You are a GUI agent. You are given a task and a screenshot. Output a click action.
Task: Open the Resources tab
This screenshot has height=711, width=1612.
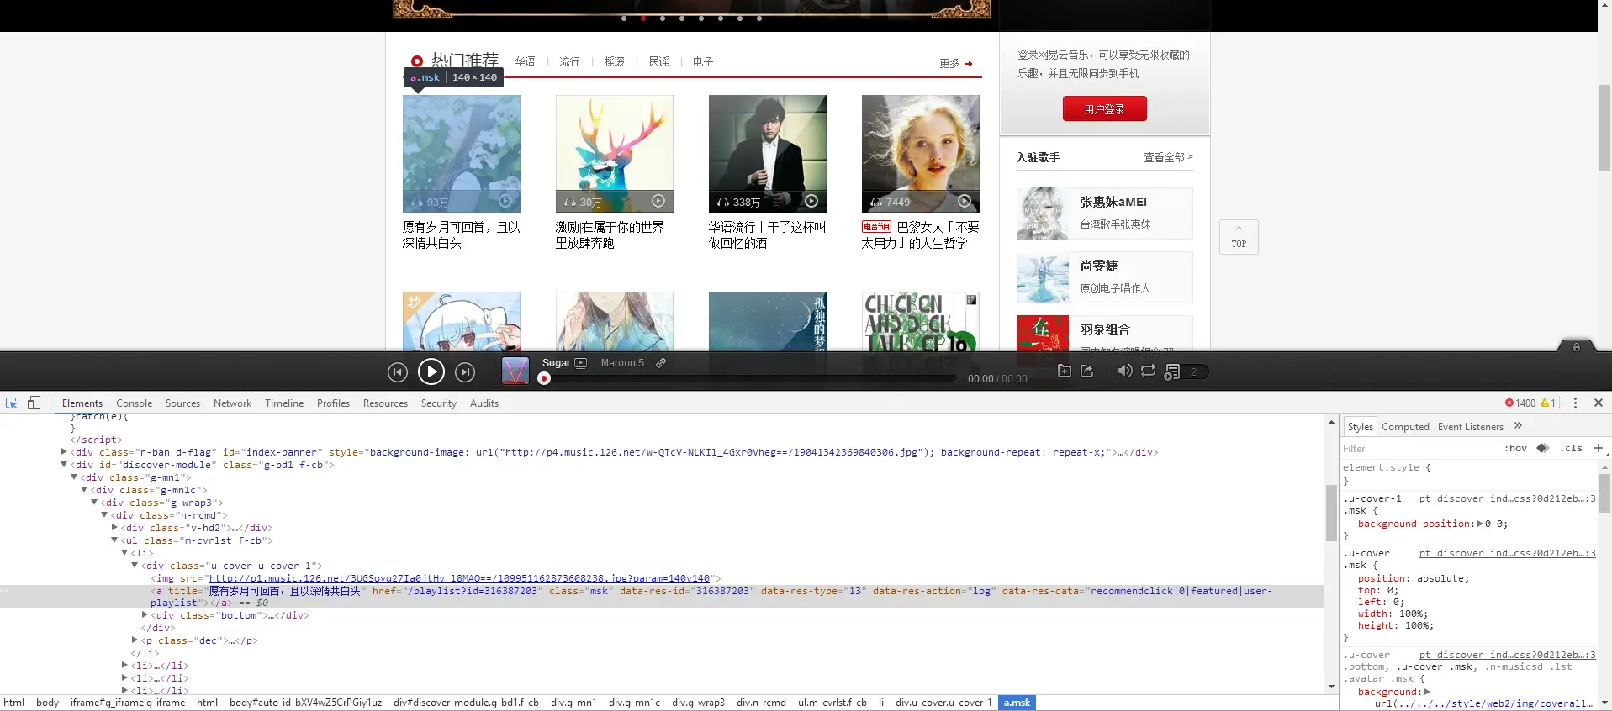385,403
